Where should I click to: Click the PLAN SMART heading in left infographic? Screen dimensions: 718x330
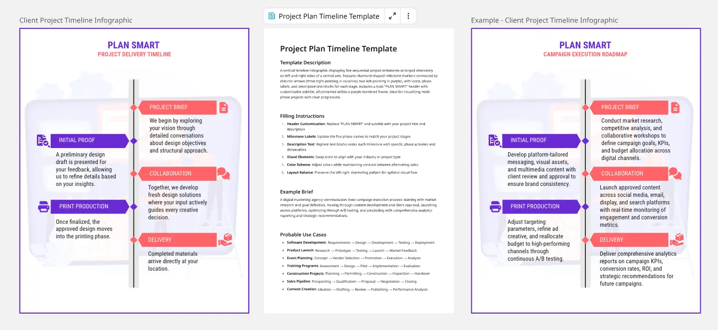coord(134,45)
